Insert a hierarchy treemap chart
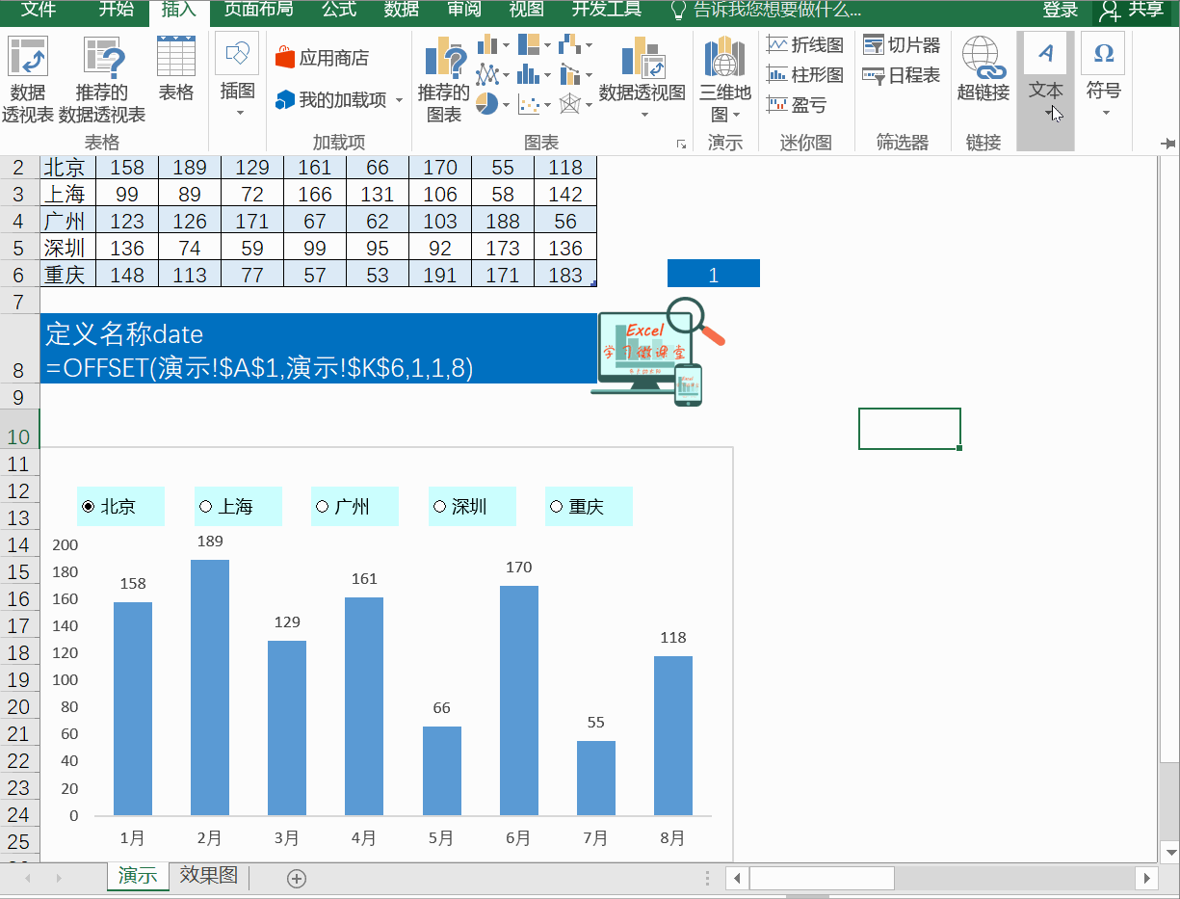The height and width of the screenshot is (899, 1180). point(535,44)
